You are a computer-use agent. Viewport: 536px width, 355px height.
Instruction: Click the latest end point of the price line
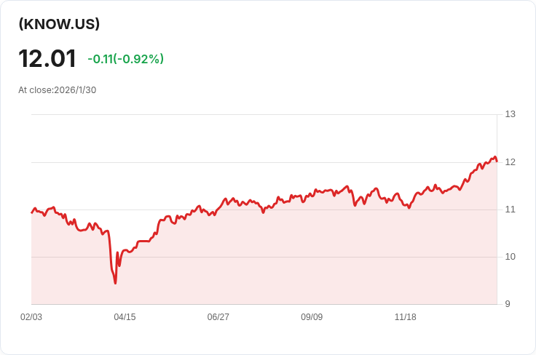point(497,161)
